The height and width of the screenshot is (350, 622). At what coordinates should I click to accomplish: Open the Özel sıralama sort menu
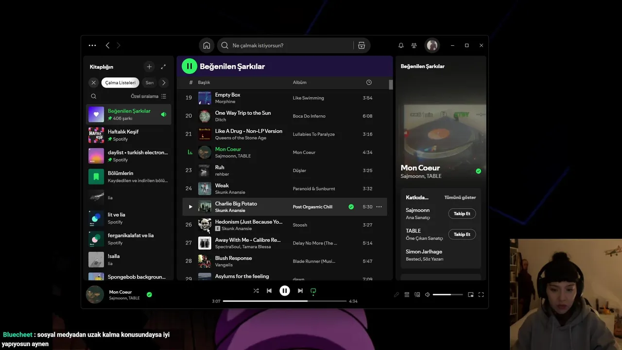coord(148,96)
